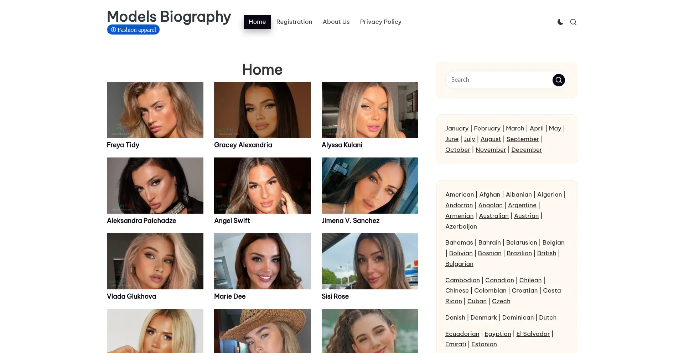684x353 pixels.
Task: Select the Brazilian nationality link
Action: [x=519, y=253]
